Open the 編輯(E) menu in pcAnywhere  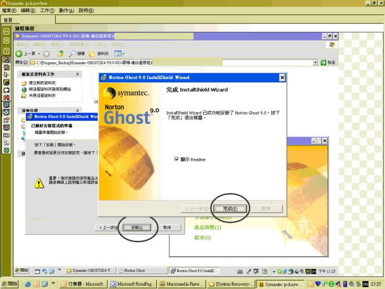click(x=28, y=11)
